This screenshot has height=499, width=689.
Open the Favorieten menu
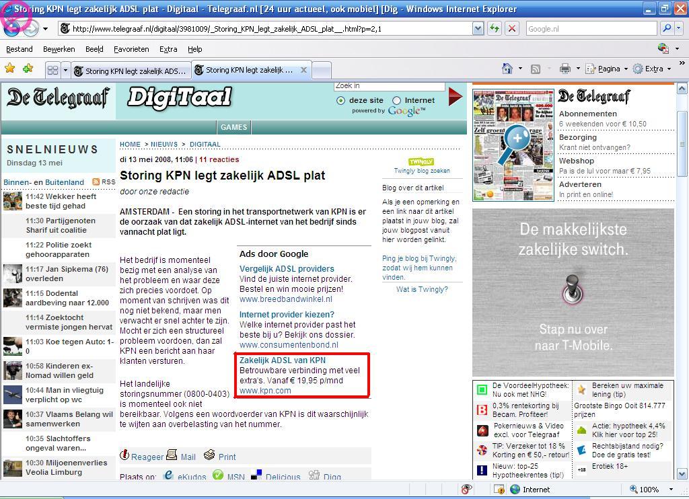[x=131, y=49]
